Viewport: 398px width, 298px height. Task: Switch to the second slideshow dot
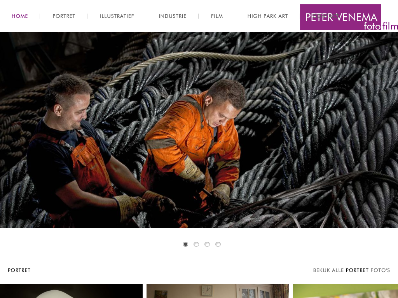click(x=196, y=244)
